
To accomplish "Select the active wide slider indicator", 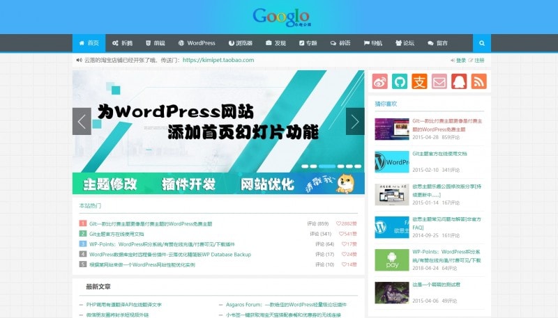I will coord(327,166).
